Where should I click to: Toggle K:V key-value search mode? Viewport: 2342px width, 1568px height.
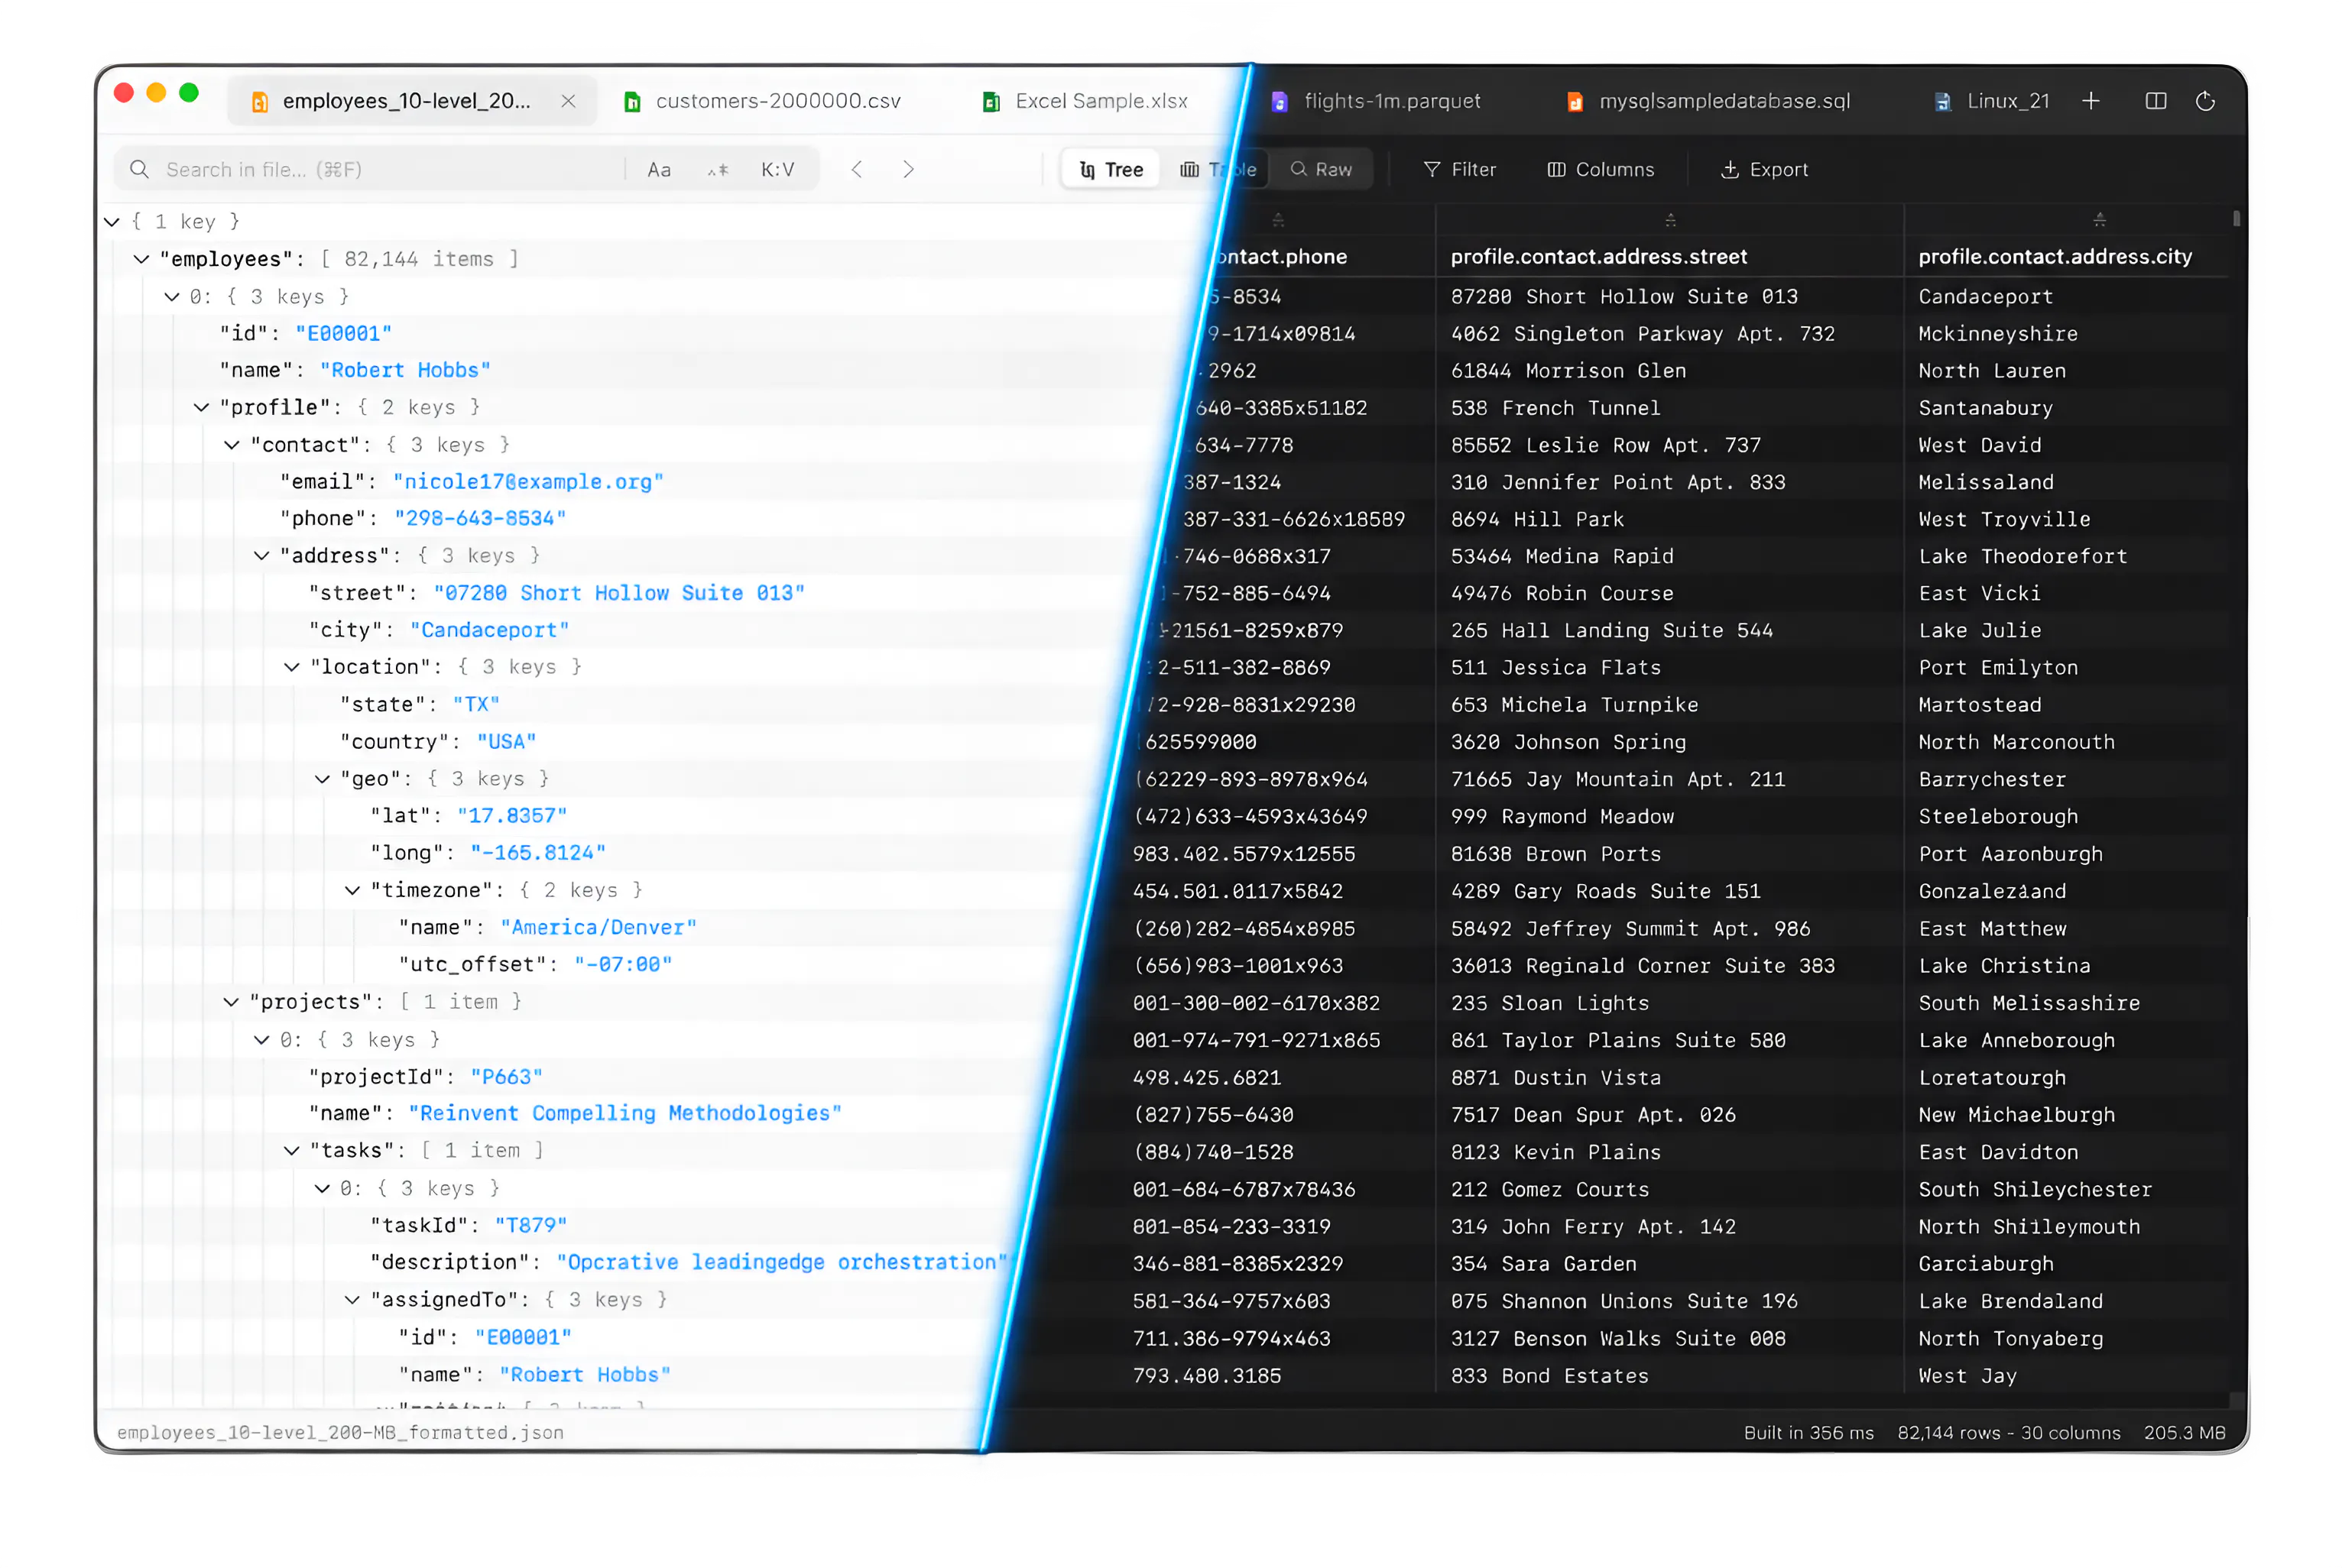tap(778, 170)
